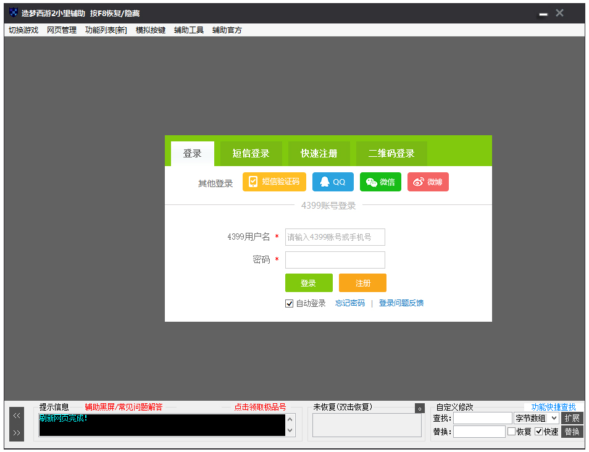The width and height of the screenshot is (589, 452).
Task: Click the orange 注册 button
Action: 362,283
